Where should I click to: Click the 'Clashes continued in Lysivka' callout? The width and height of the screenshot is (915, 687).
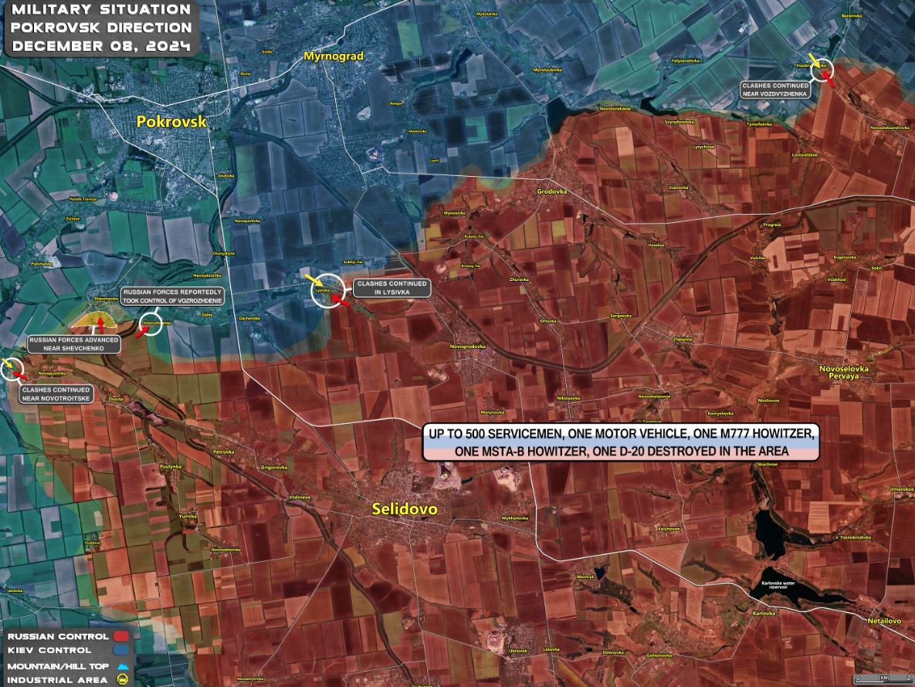click(x=391, y=288)
